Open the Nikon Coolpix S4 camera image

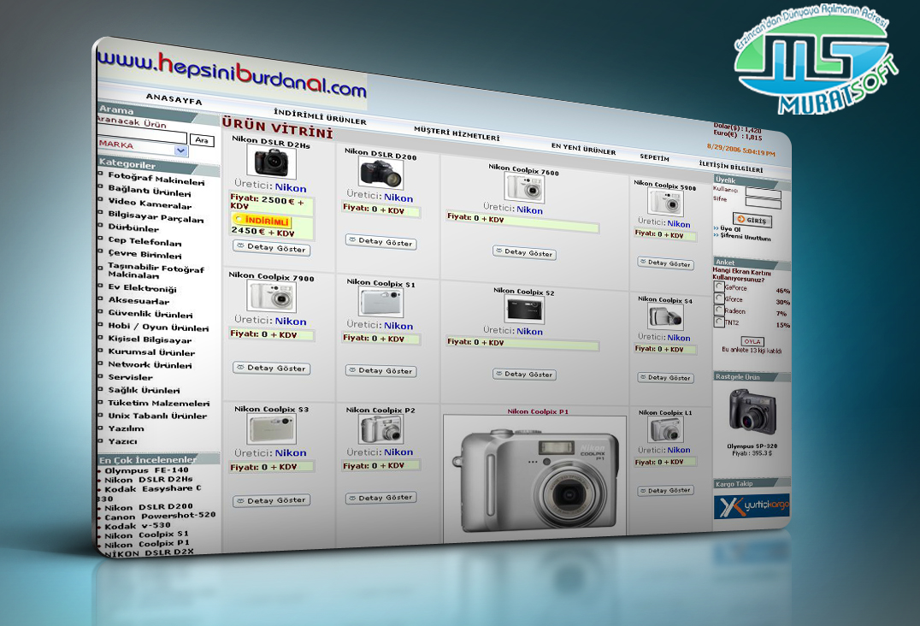click(x=665, y=318)
